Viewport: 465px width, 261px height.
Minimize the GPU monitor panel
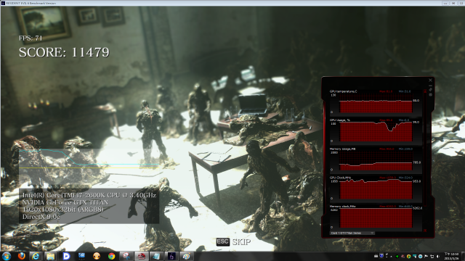tap(430, 86)
